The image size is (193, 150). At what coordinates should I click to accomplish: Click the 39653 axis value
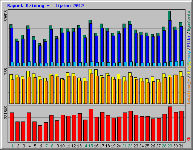tap(6, 16)
